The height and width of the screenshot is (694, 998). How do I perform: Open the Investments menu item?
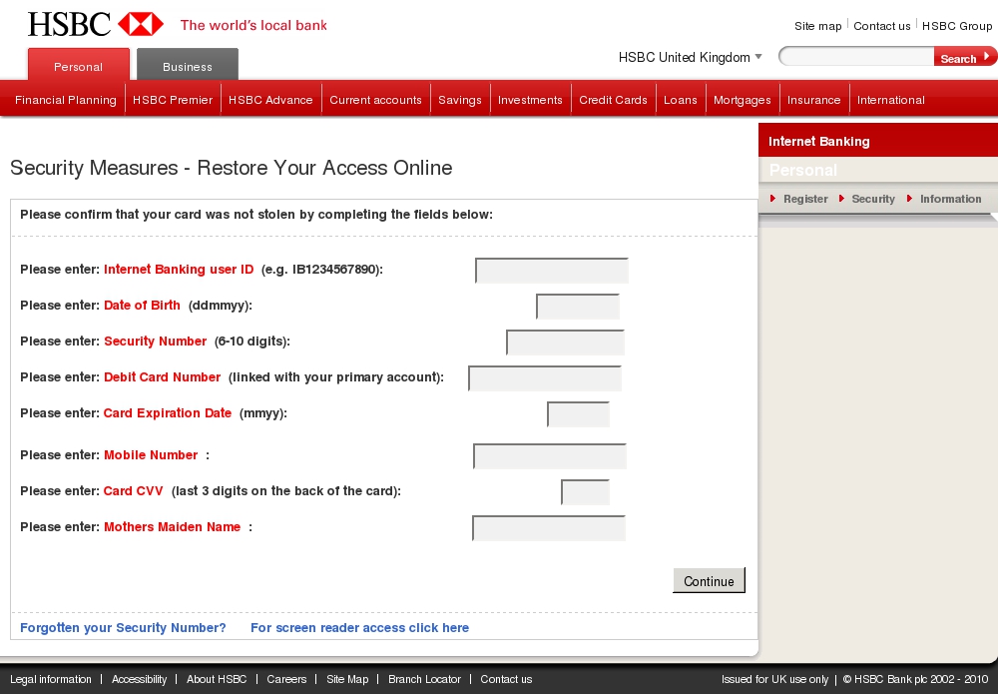[x=530, y=100]
